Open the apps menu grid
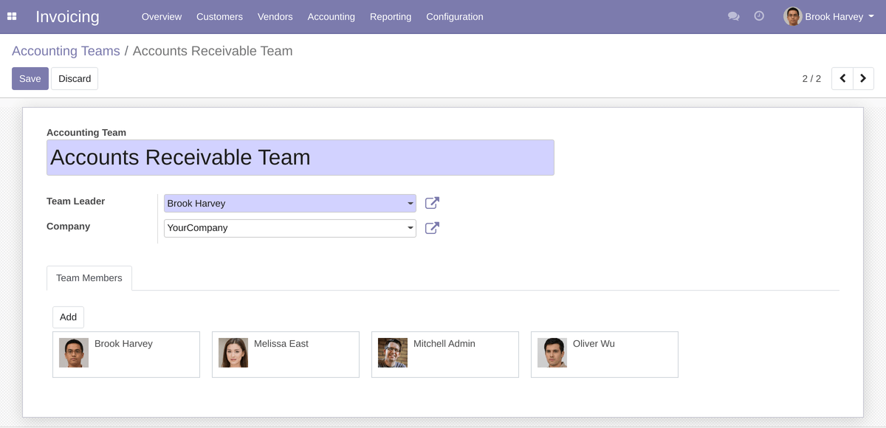886x428 pixels. (x=12, y=16)
